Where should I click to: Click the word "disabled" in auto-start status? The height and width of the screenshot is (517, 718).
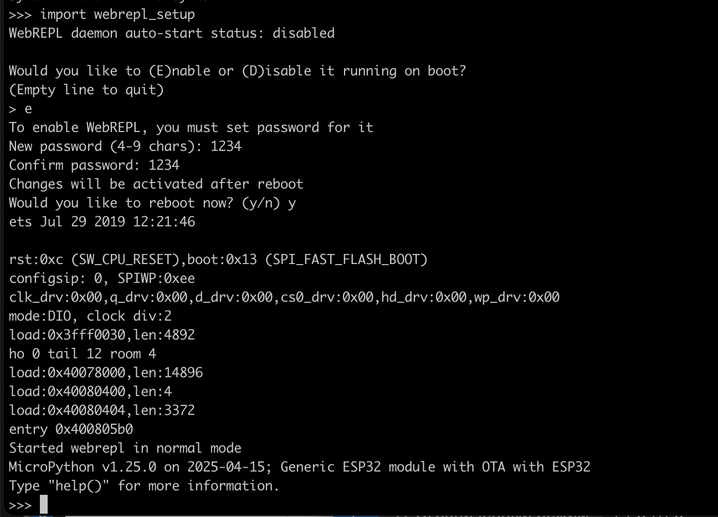[303, 33]
